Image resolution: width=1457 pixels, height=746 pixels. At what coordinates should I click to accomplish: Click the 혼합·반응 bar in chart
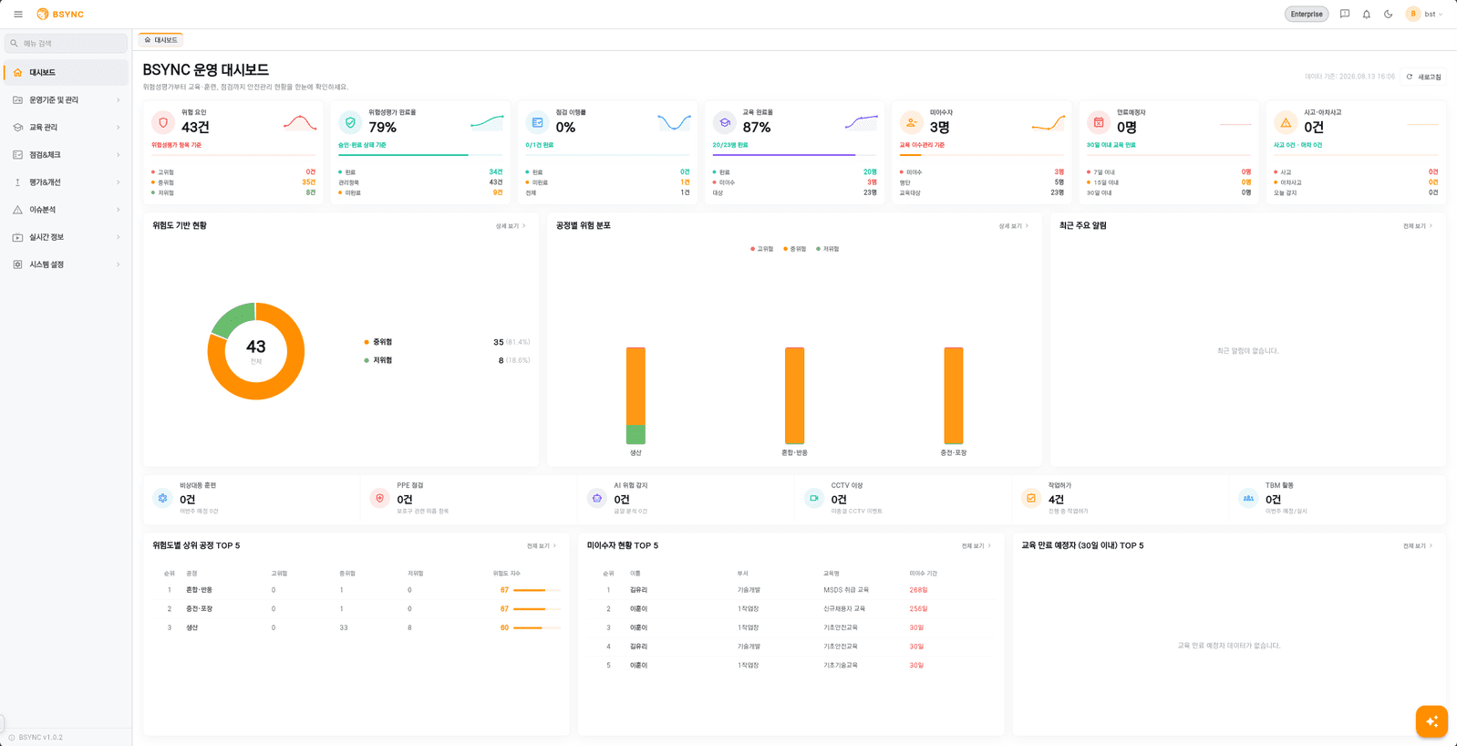(x=794, y=396)
